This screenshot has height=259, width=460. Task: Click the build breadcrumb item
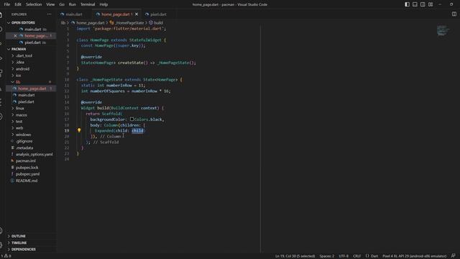pos(156,22)
